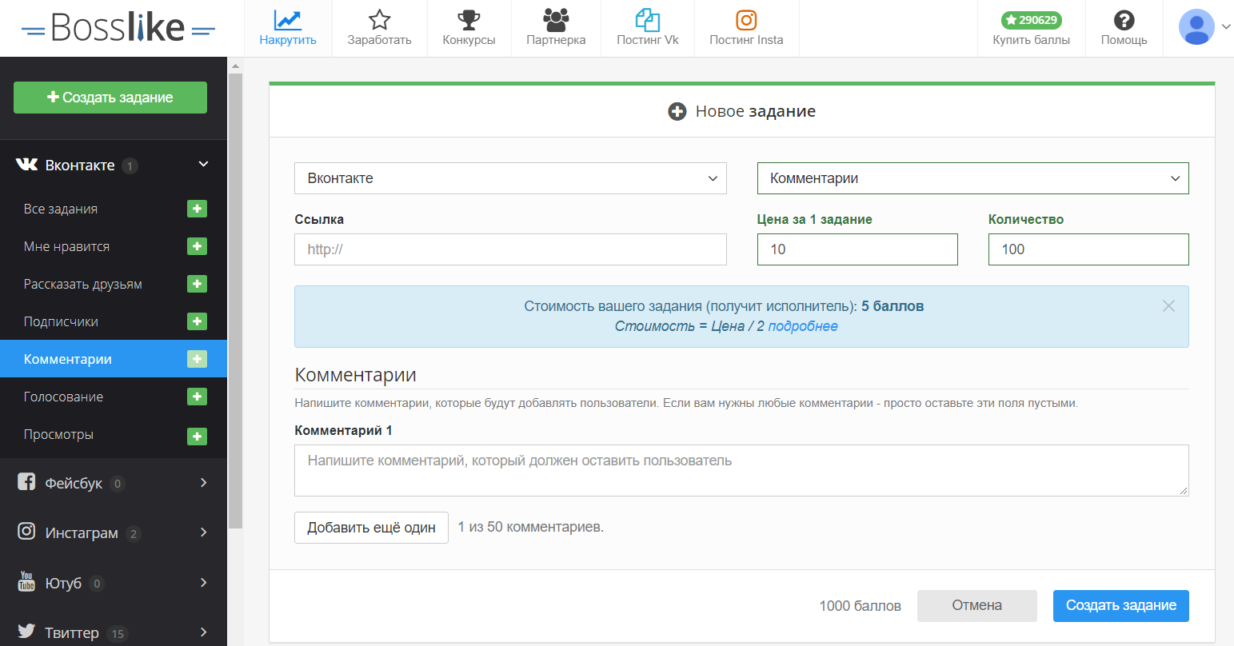Click the Комментарий 1 text area

(x=741, y=470)
